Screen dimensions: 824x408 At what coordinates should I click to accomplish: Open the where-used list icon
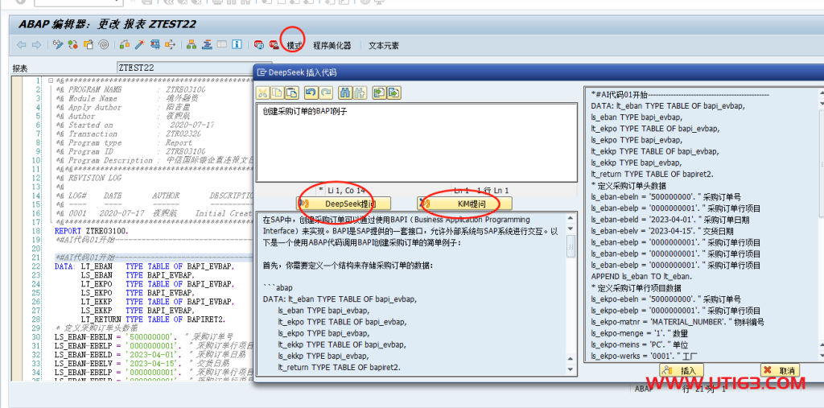point(170,45)
